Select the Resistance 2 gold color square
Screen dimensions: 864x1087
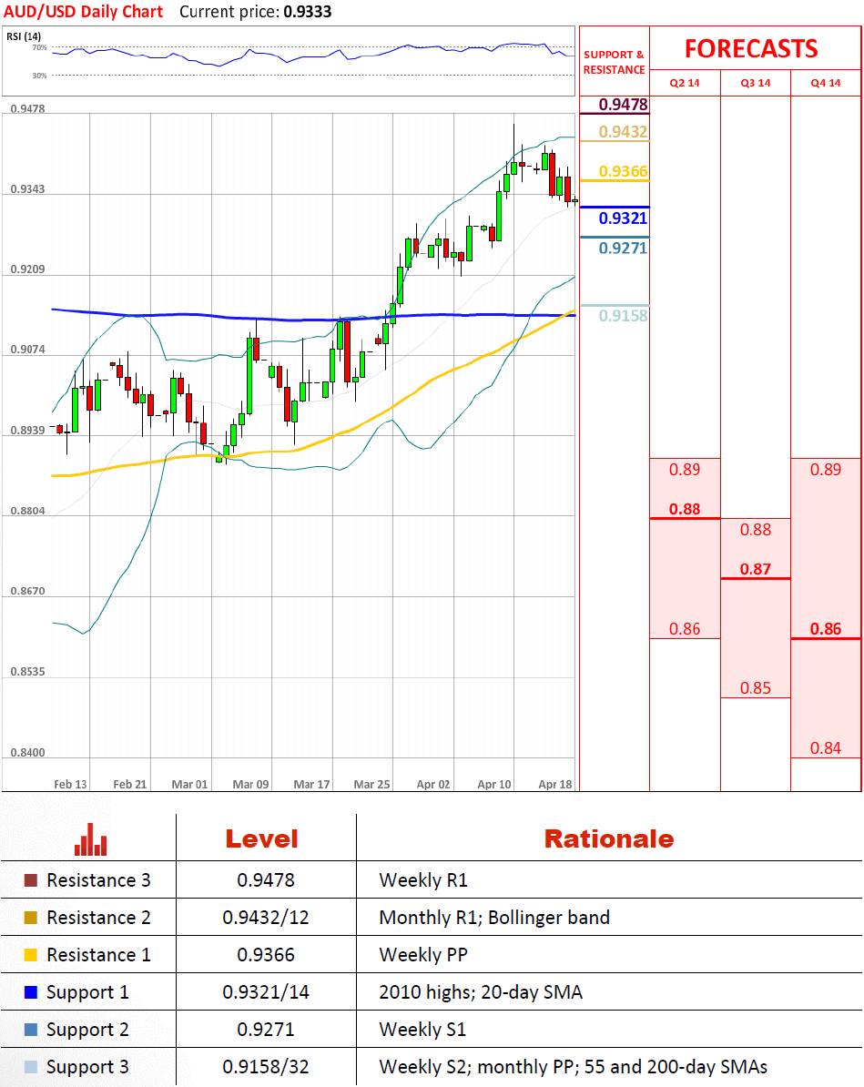click(31, 918)
